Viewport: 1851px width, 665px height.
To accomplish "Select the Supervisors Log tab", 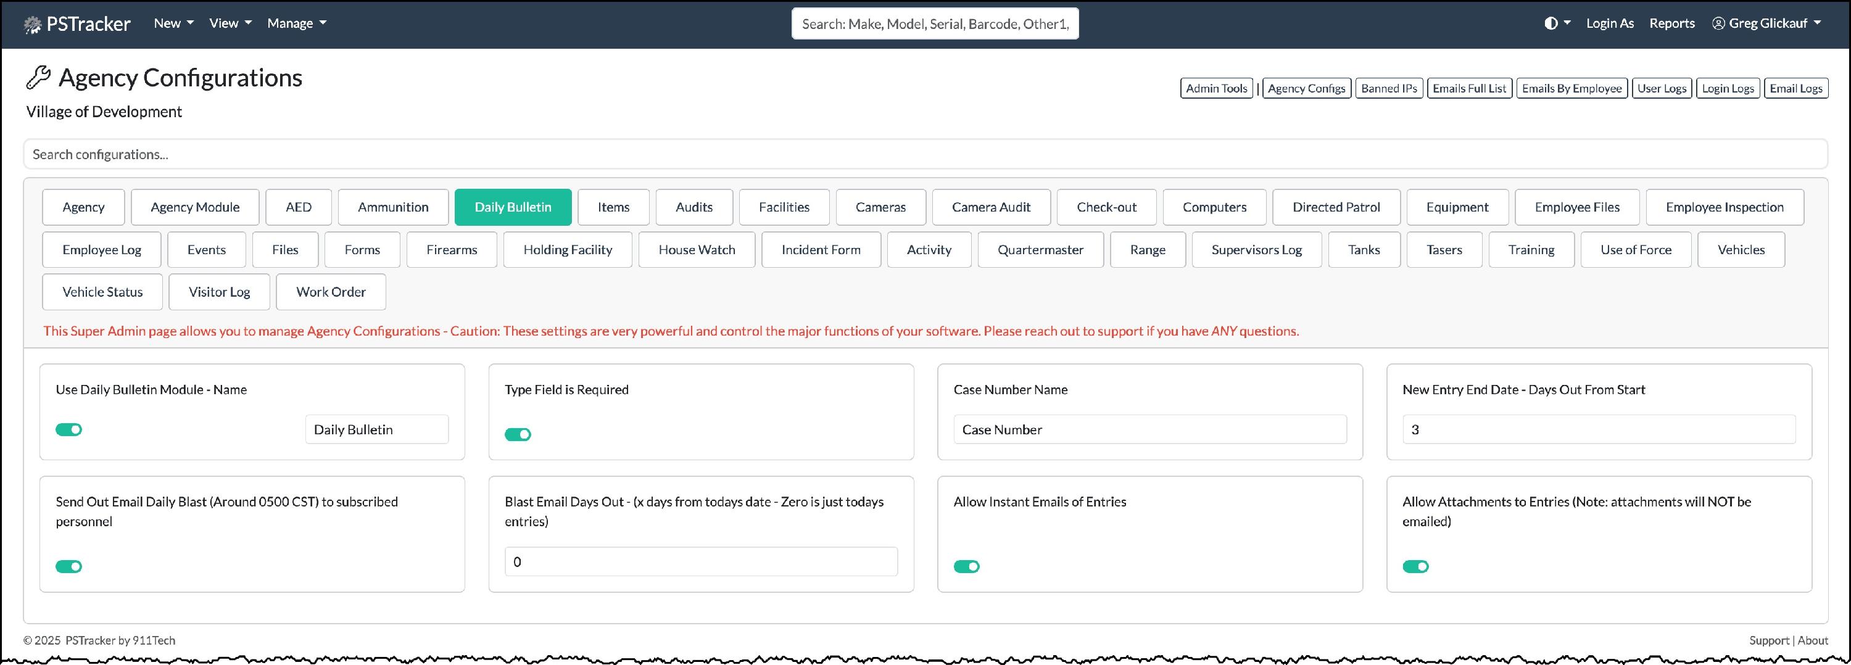I will pos(1257,249).
